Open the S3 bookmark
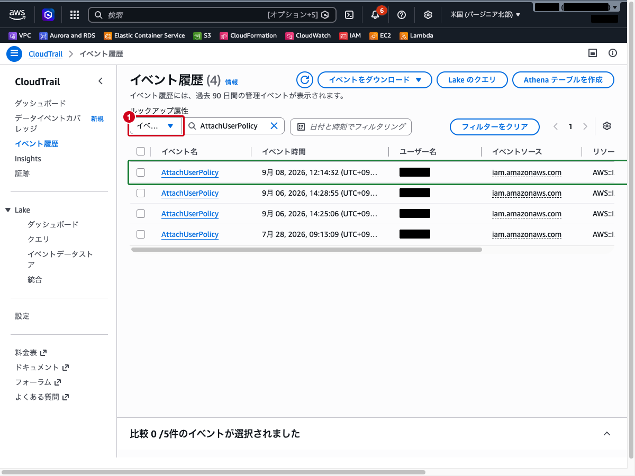This screenshot has width=635, height=476. pos(202,35)
